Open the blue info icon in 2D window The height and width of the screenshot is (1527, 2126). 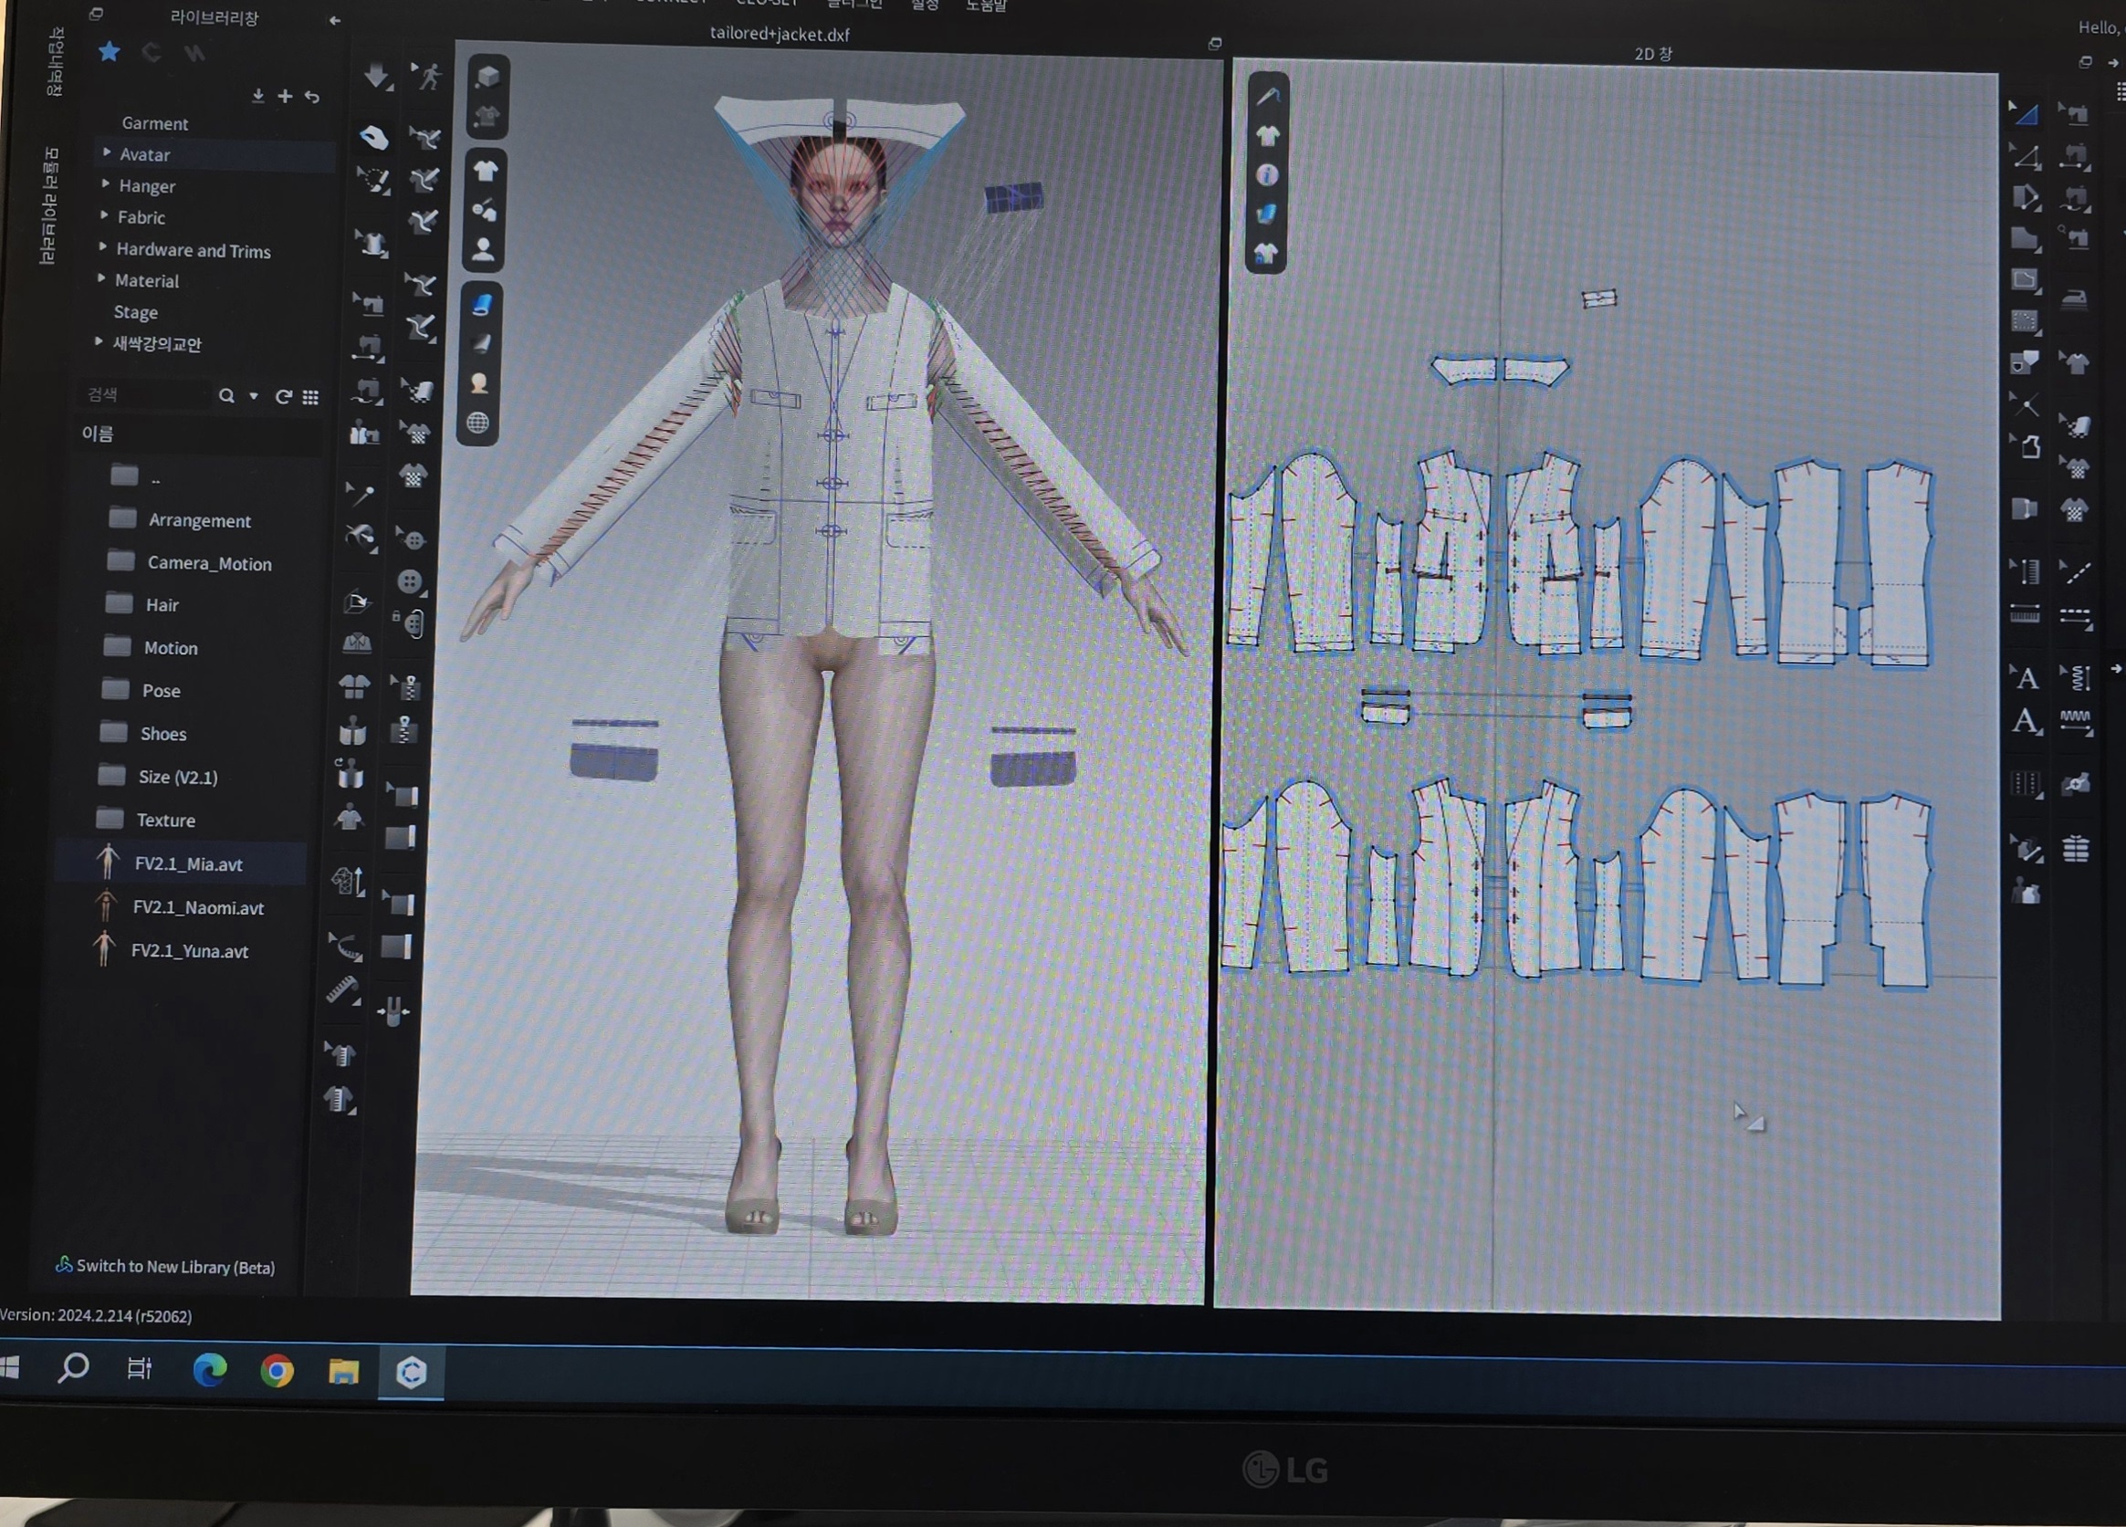point(1266,175)
